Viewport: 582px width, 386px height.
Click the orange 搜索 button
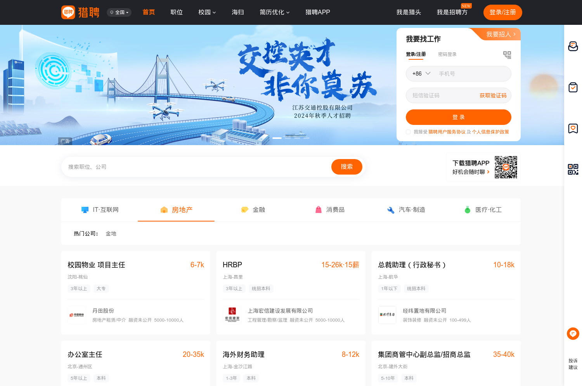tap(347, 167)
